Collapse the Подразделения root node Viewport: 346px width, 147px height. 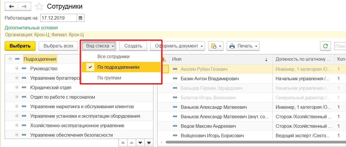[x=10, y=59]
